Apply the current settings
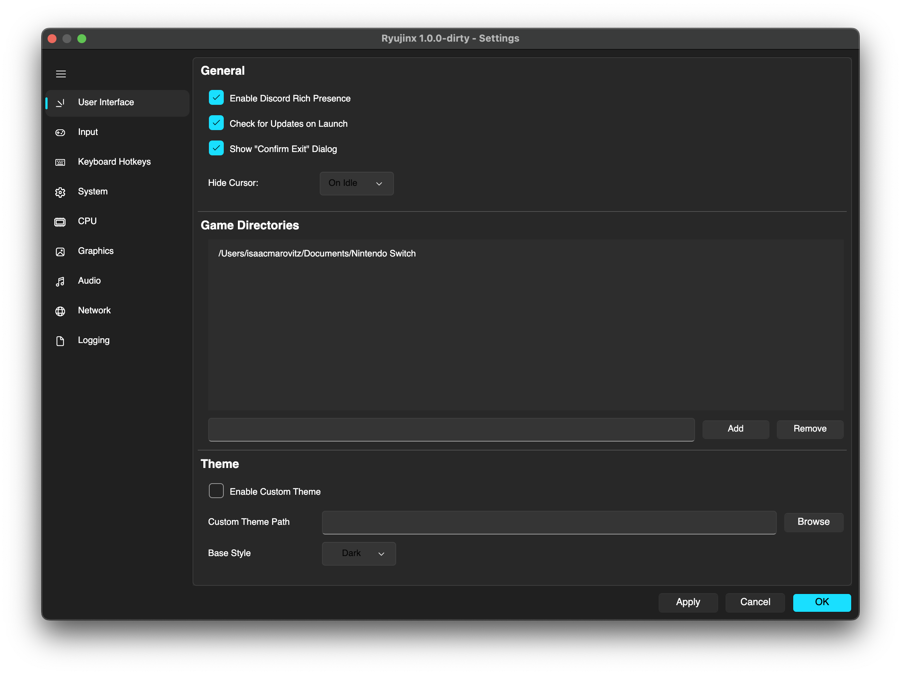The width and height of the screenshot is (901, 675). click(688, 602)
